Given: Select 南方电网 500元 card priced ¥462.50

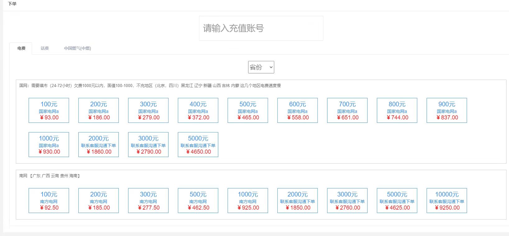Looking at the screenshot, I should click(x=198, y=201).
